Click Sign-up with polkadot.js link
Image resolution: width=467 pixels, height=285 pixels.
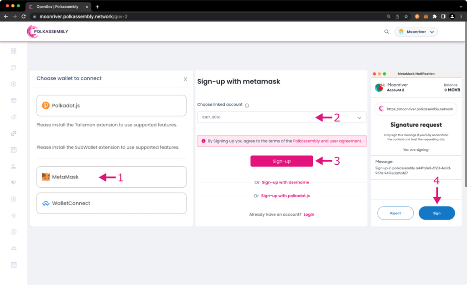coord(285,196)
